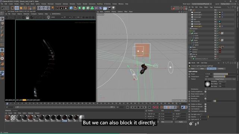Screen dimensions: 239x134
Task: Collapse the first Sweep object
Action: coord(190,33)
